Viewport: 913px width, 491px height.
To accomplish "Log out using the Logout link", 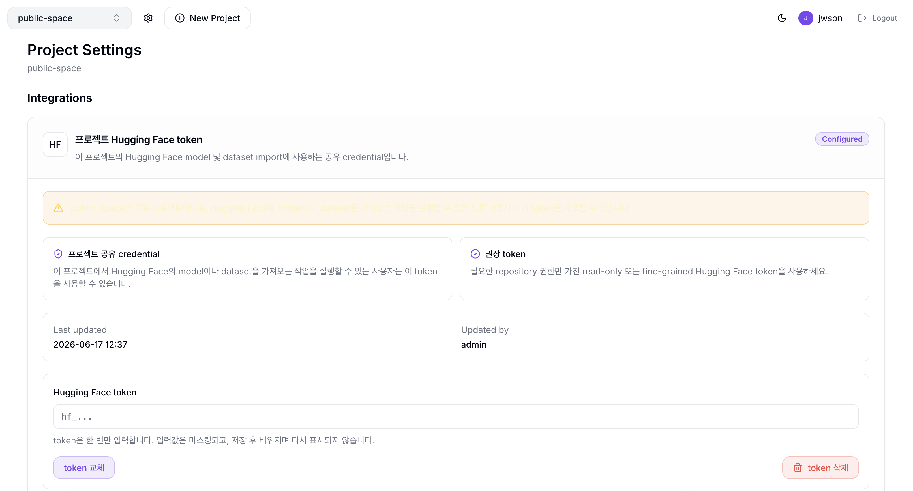I will (x=878, y=18).
